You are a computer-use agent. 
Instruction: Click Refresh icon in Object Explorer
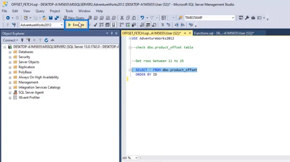point(46,40)
